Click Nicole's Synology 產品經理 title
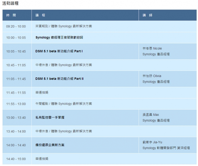 [156, 54]
